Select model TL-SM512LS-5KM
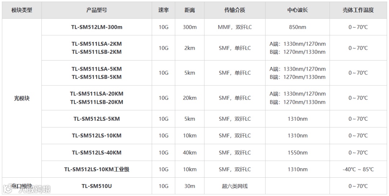This screenshot has width=389, height=196. 97,119
